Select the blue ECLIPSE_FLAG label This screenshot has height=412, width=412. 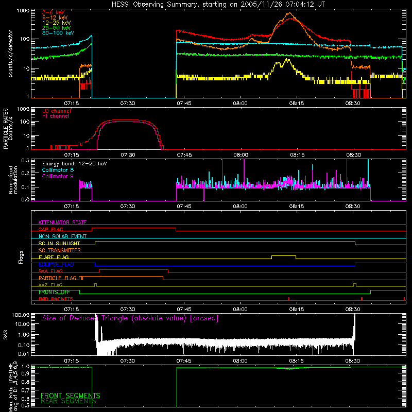pyautogui.click(x=56, y=264)
